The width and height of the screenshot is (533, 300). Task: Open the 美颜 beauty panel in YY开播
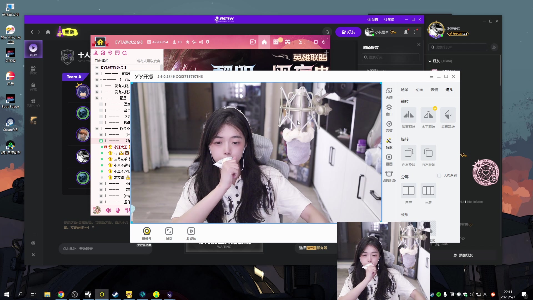[389, 93]
